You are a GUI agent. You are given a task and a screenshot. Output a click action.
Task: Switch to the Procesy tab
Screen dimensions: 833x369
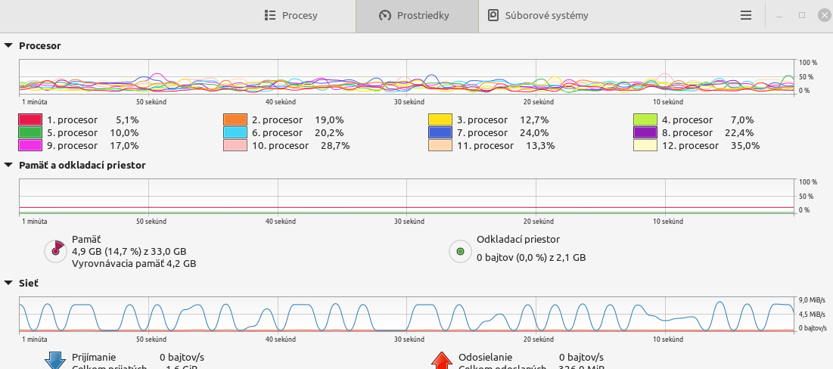tap(291, 16)
